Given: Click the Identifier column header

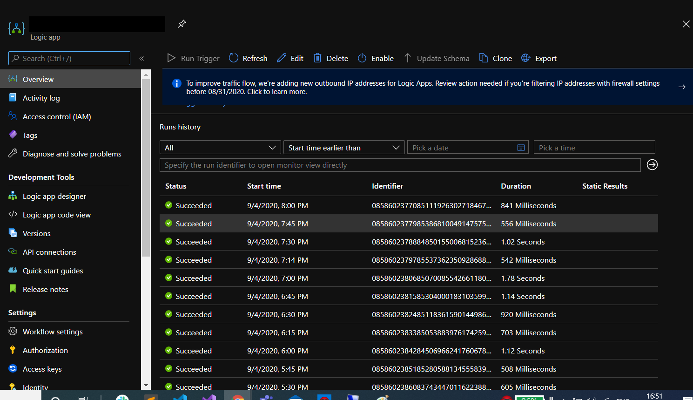Looking at the screenshot, I should point(388,186).
